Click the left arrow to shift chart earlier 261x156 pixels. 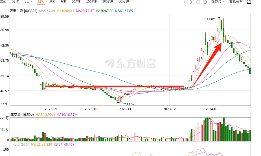click(x=185, y=2)
